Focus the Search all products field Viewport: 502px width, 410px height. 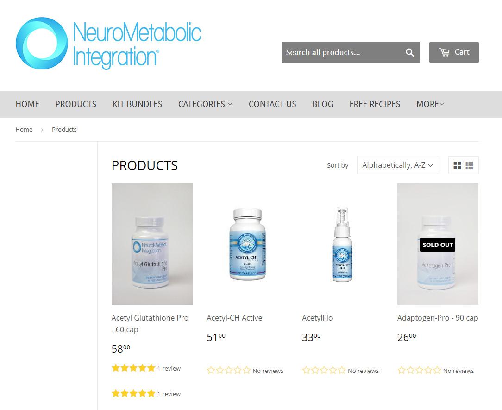click(342, 52)
